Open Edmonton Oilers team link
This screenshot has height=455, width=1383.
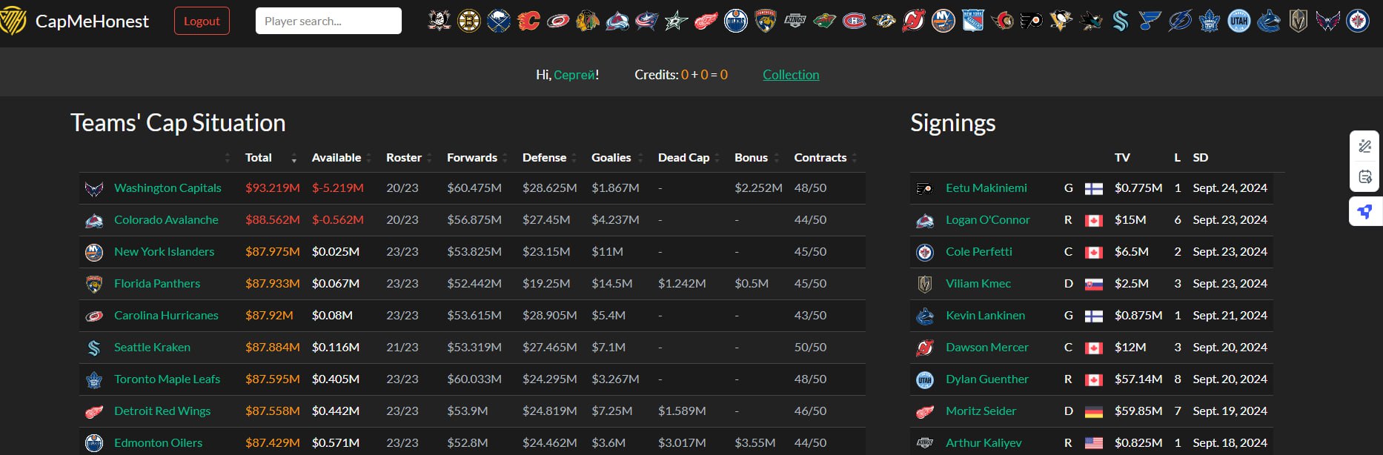[x=158, y=443]
